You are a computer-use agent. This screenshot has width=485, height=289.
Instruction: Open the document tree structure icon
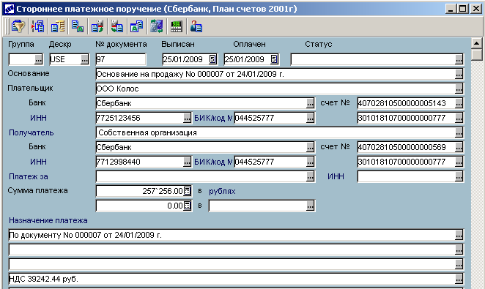(58, 26)
